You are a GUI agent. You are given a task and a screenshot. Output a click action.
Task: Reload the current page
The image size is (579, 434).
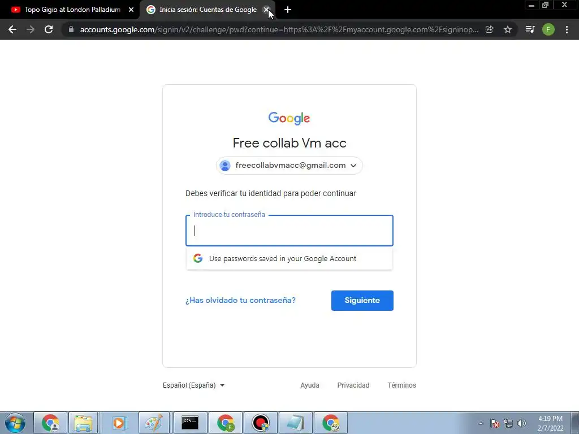click(x=49, y=29)
